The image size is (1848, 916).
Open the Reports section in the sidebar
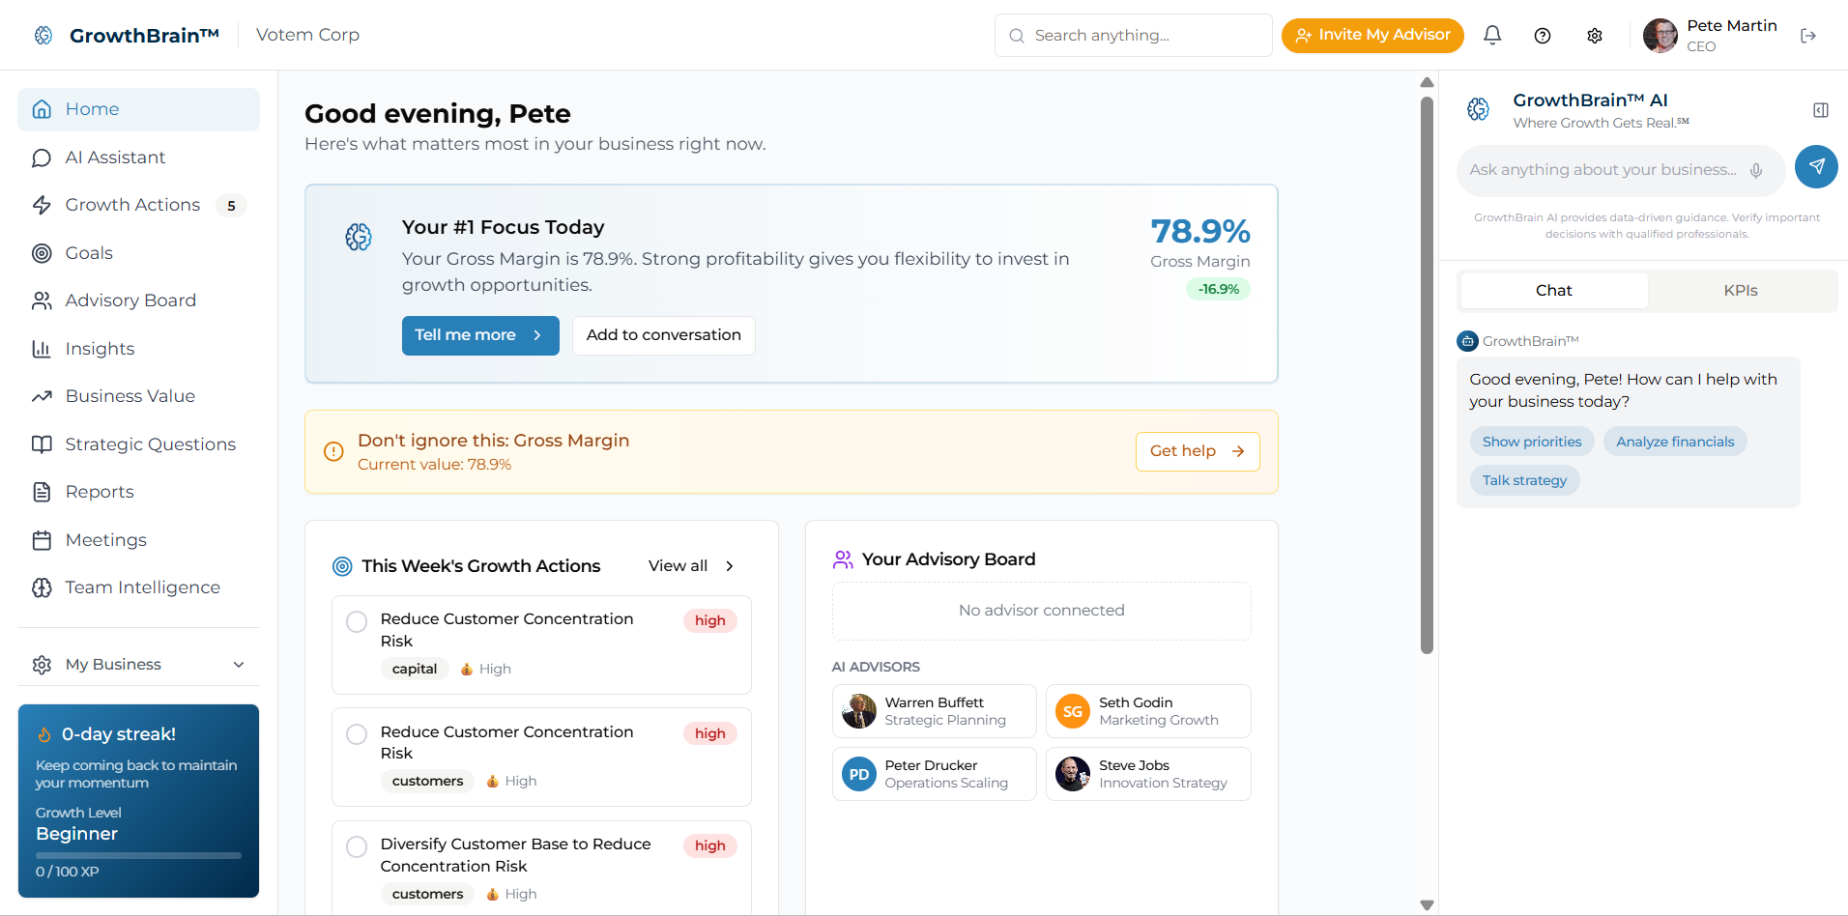[x=100, y=491]
